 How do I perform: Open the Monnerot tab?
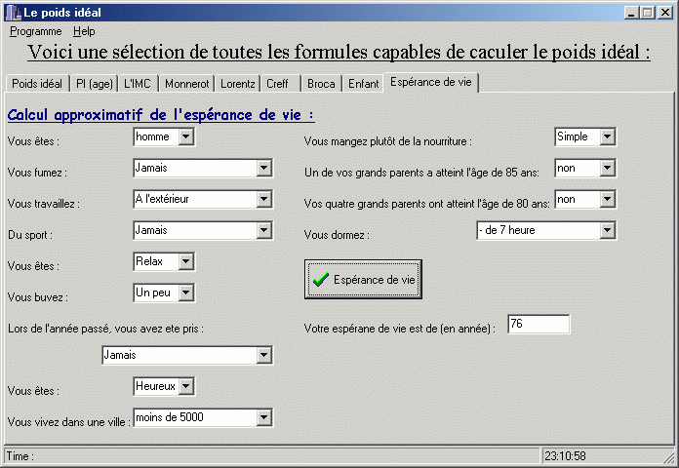185,84
